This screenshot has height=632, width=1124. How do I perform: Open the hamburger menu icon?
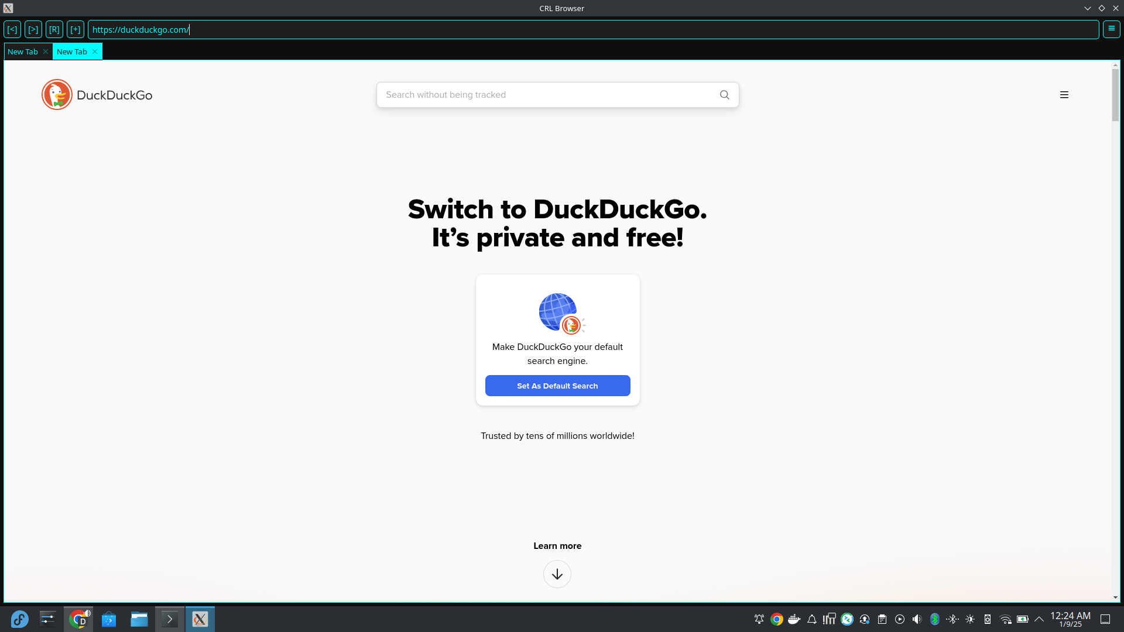point(1064,94)
